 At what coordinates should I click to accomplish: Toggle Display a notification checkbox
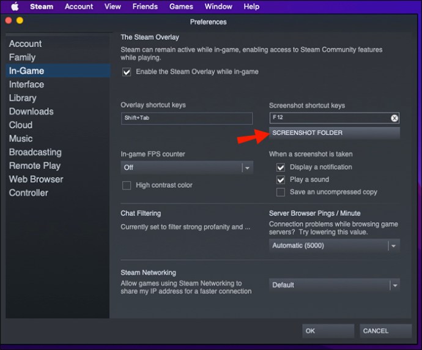click(x=281, y=167)
